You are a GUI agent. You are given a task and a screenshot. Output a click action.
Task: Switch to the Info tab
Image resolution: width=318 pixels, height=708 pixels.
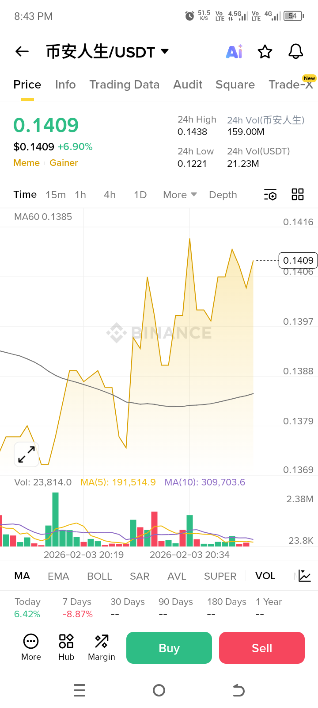[65, 85]
